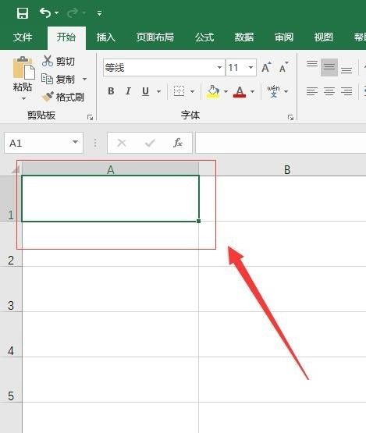The width and height of the screenshot is (366, 433).
Task: Confirm entry with checkmark icon
Action: point(150,143)
